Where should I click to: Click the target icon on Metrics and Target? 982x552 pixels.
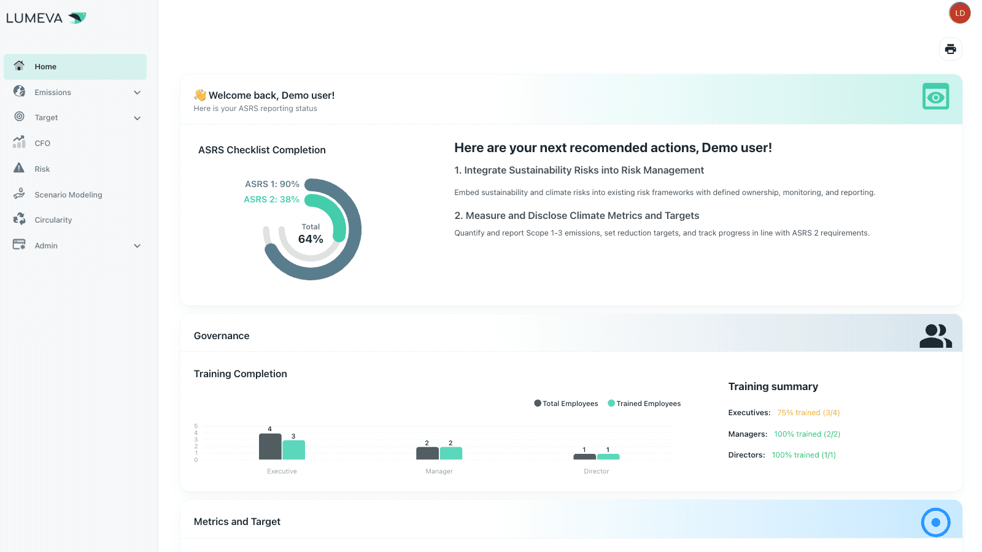tap(935, 522)
